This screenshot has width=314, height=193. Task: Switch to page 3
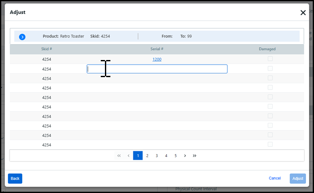[x=157, y=155]
